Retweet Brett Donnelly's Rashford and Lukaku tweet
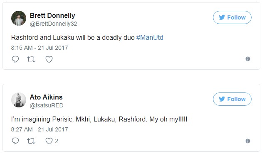 31,59
